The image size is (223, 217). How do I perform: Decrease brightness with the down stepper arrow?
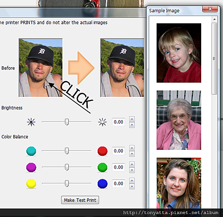coord(132,125)
